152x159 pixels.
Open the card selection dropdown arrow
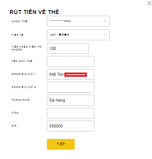[x=105, y=21]
